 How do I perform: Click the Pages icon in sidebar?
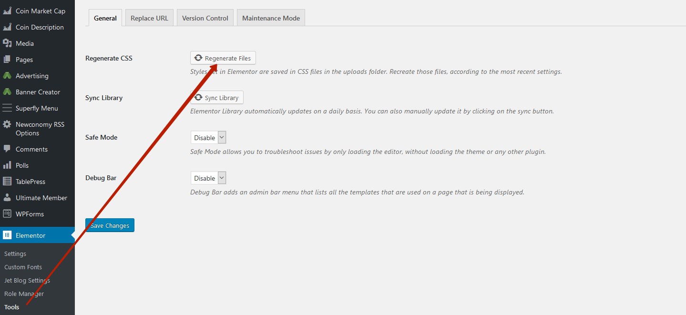coord(7,60)
